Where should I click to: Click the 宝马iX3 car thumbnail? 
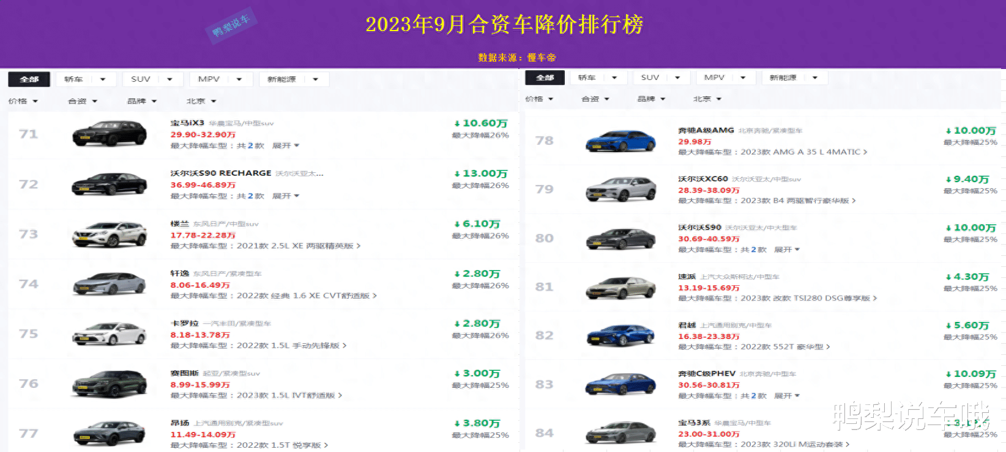[x=110, y=134]
